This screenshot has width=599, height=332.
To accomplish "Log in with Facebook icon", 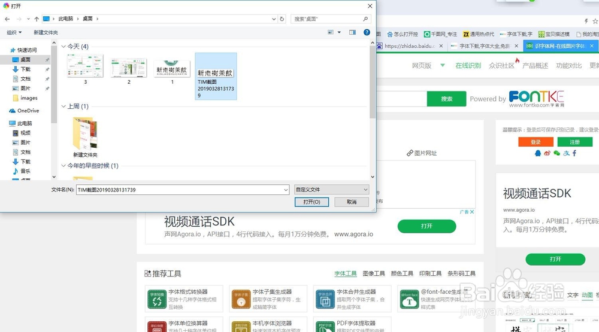I will click(x=574, y=153).
